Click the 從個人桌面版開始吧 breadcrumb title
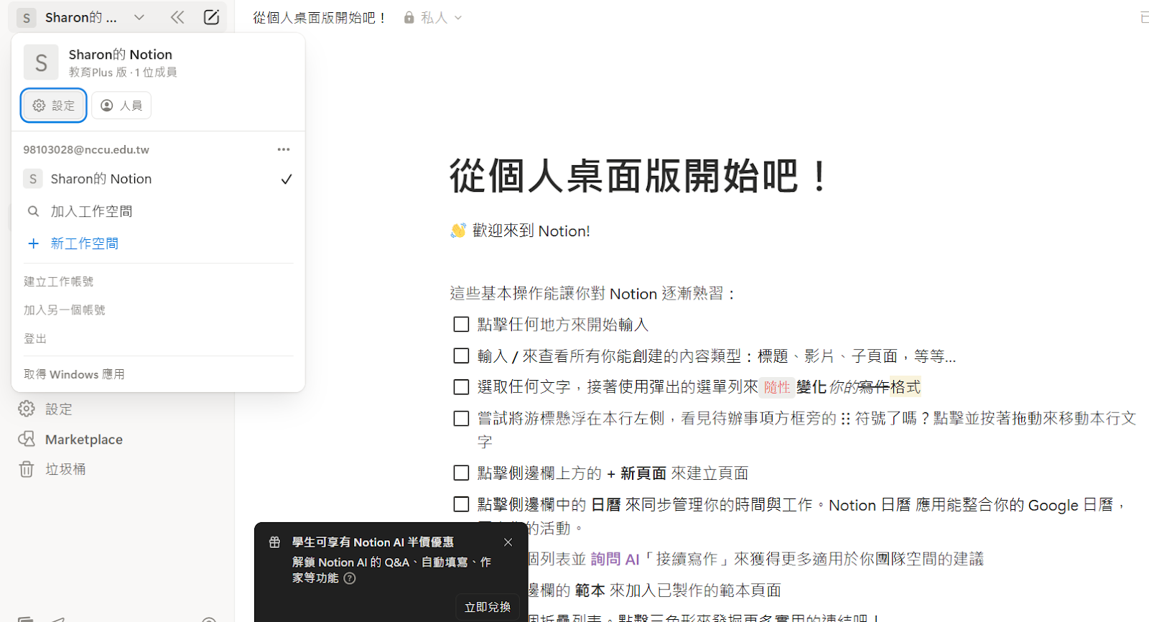Screen dimensions: 1149x622 (320, 17)
